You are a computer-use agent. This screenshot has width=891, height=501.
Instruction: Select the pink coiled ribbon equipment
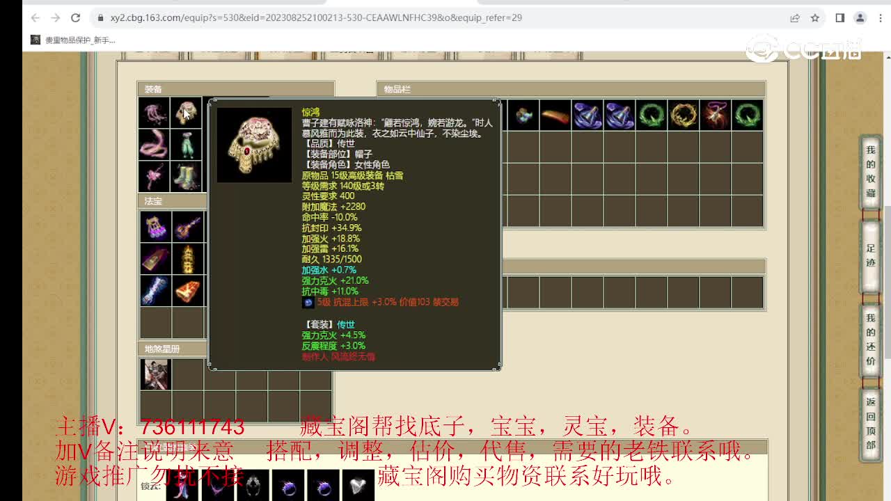tap(154, 145)
